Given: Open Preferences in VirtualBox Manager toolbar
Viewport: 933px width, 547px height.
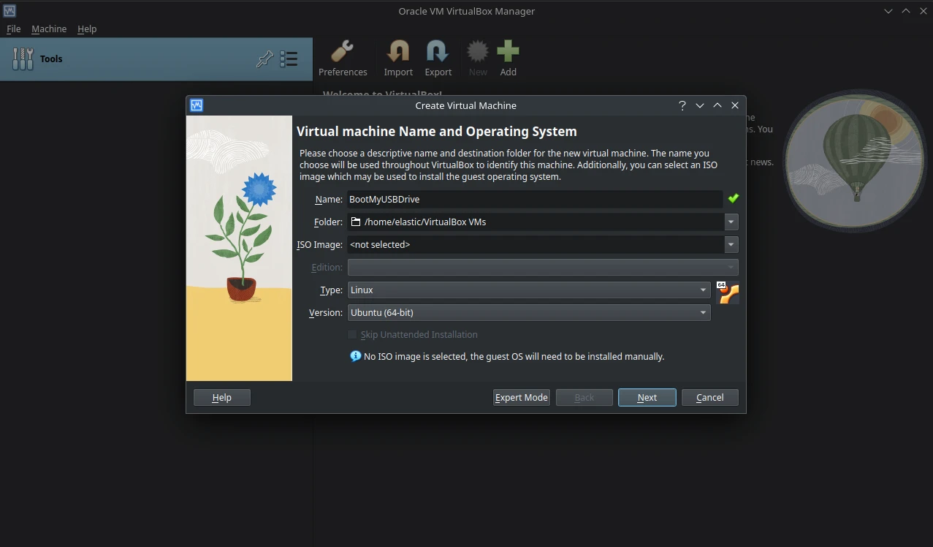Looking at the screenshot, I should click(x=343, y=59).
